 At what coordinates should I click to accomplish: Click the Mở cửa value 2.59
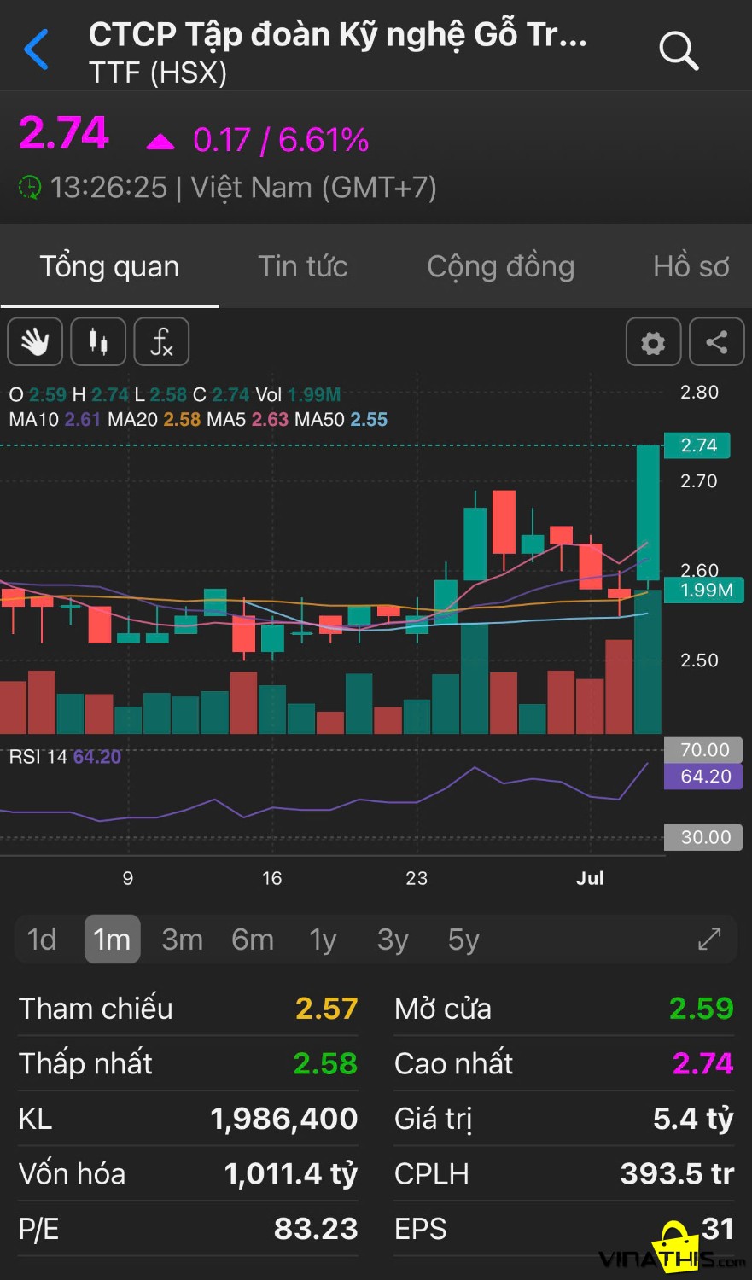tap(702, 1009)
